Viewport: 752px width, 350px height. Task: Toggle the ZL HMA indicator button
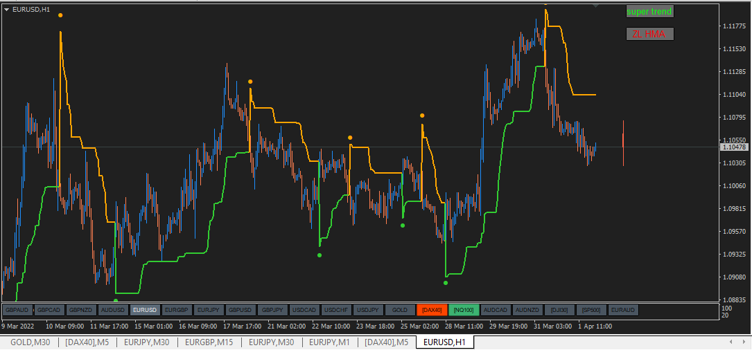pyautogui.click(x=650, y=34)
